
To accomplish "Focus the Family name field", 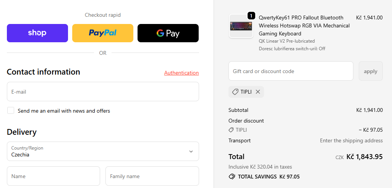I will click(152, 176).
